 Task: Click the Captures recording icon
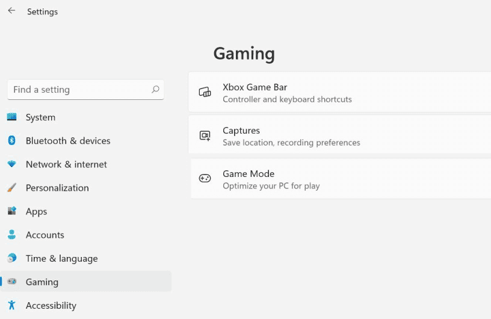[x=205, y=135]
